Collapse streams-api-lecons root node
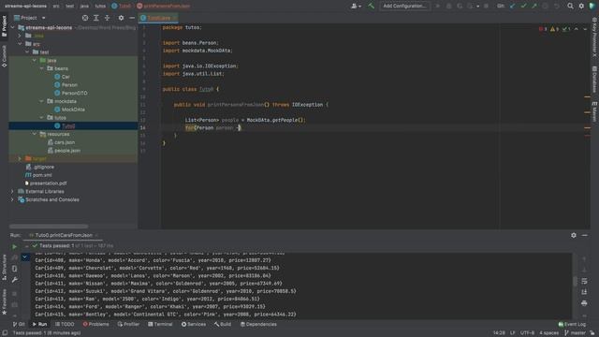Screen dimensions: 599x337 tap(12, 27)
